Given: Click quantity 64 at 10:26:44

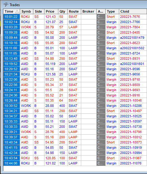Looking at the screenshot, I should pos(61,100).
